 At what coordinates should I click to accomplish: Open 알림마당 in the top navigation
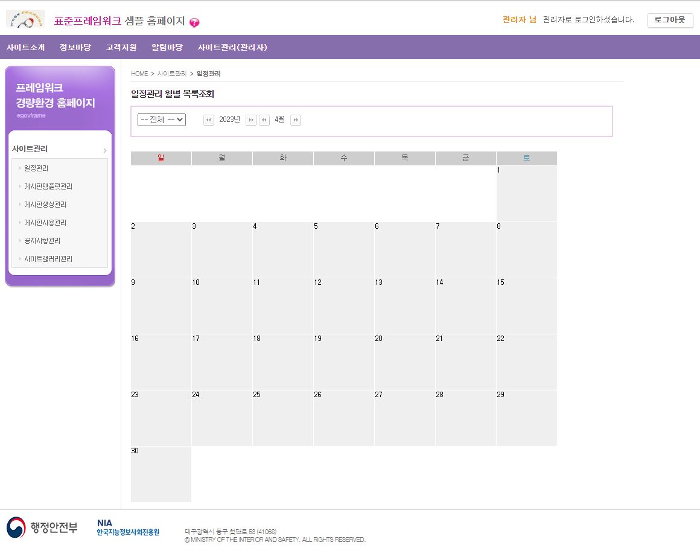coord(167,48)
